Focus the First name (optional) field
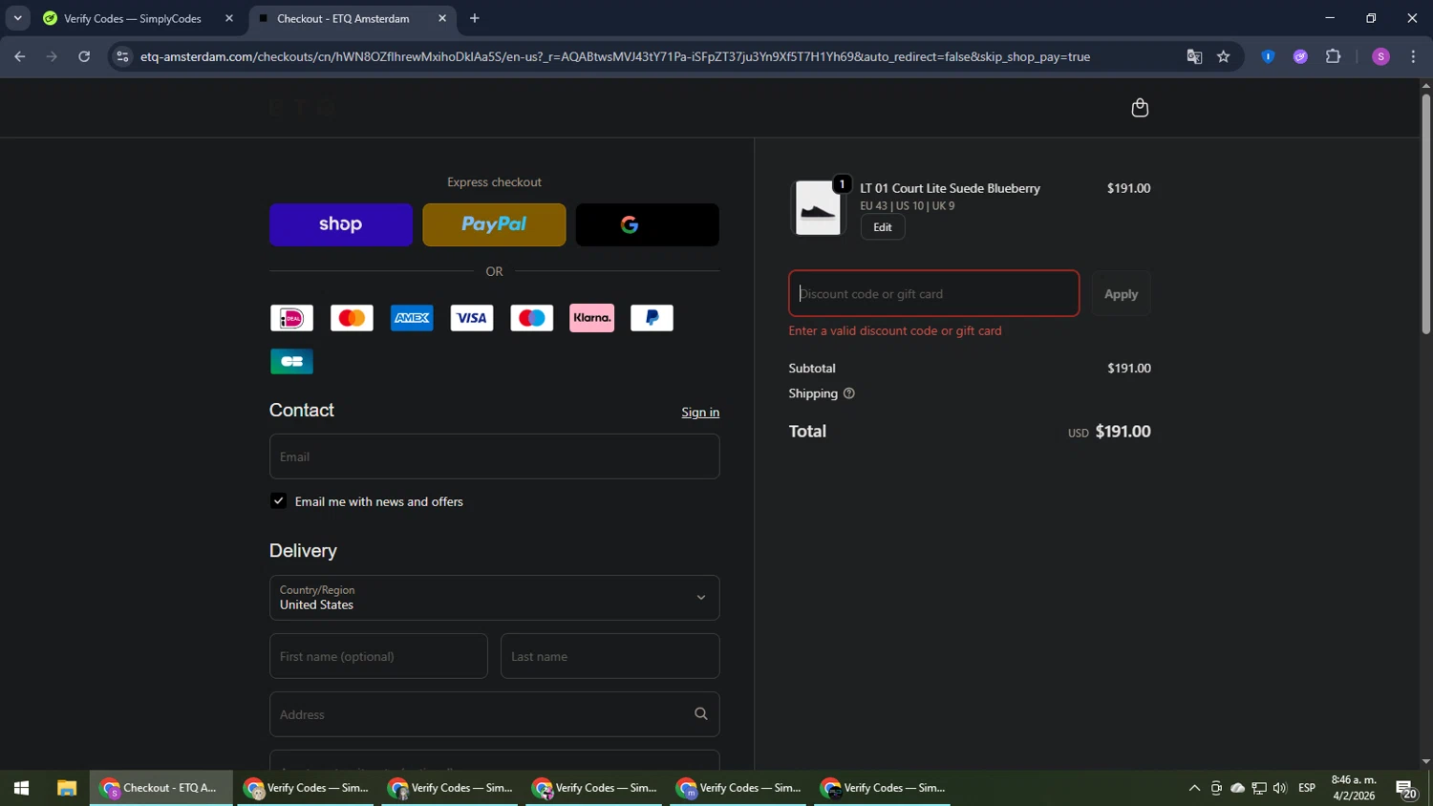 click(x=378, y=656)
